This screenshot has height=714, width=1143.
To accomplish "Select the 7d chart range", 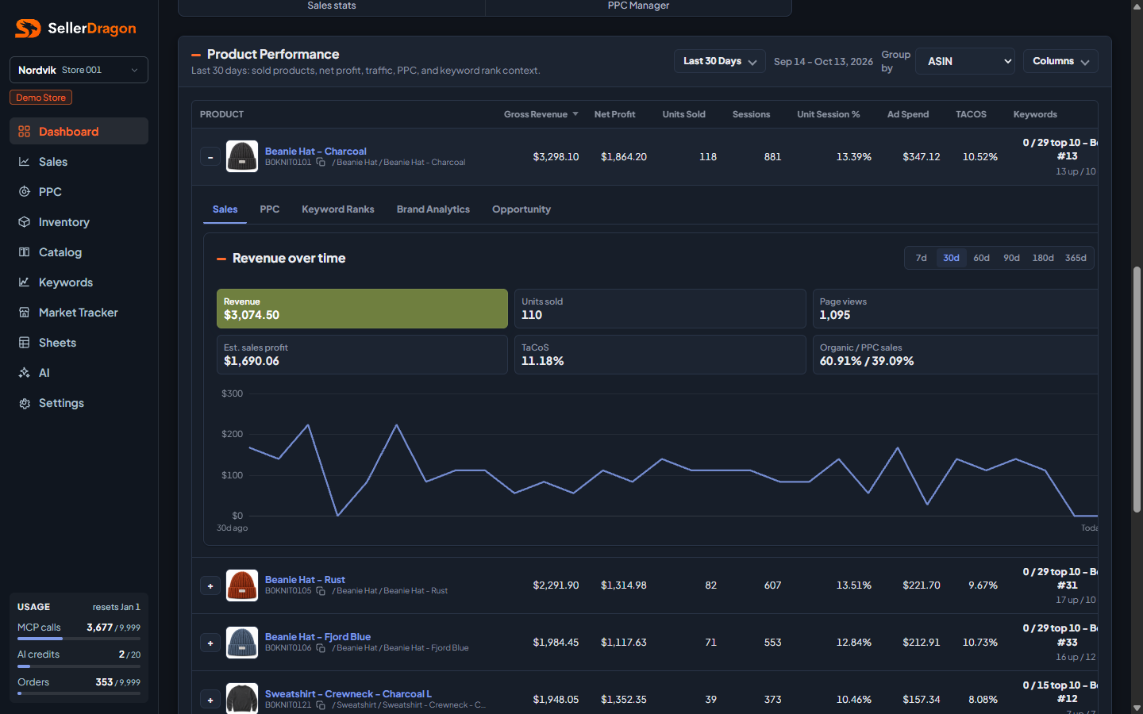I will click(921, 258).
